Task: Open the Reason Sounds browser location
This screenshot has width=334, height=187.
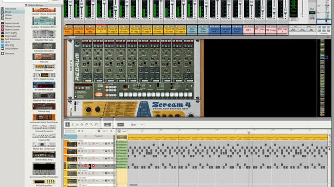Action: pos(12,23)
